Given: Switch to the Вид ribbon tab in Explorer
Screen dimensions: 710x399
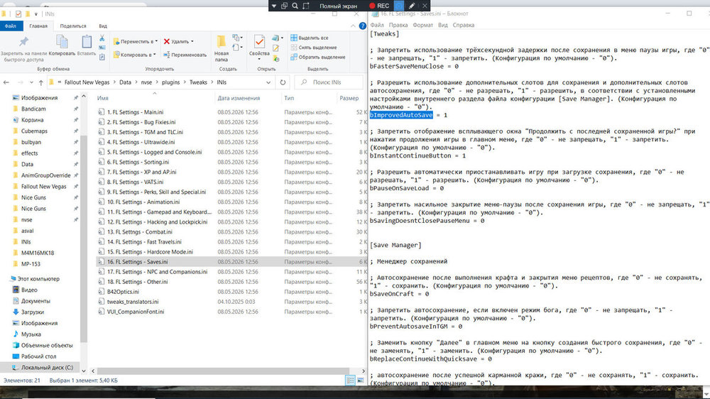Looking at the screenshot, I should pos(103,26).
